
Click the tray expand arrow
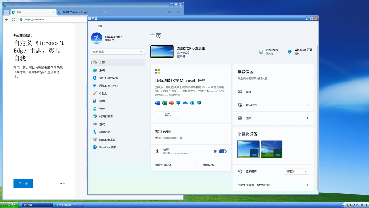pos(344,205)
